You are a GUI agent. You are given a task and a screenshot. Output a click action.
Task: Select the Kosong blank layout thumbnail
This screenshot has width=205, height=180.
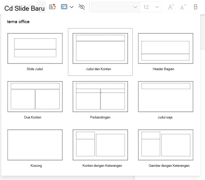point(35,145)
